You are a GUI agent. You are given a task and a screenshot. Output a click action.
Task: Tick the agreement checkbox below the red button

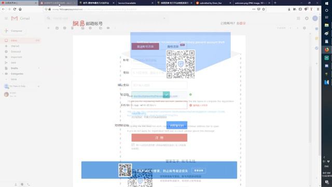point(133,145)
